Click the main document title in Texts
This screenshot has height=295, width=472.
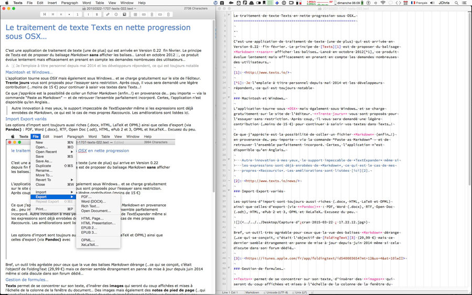pyautogui.click(x=98, y=32)
